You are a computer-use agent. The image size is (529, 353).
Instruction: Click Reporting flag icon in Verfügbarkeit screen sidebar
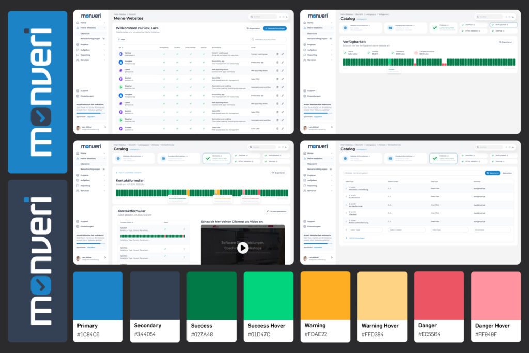(x=305, y=55)
